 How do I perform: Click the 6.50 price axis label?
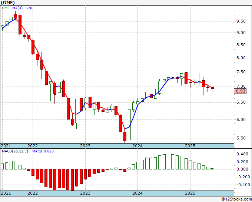pyautogui.click(x=241, y=102)
